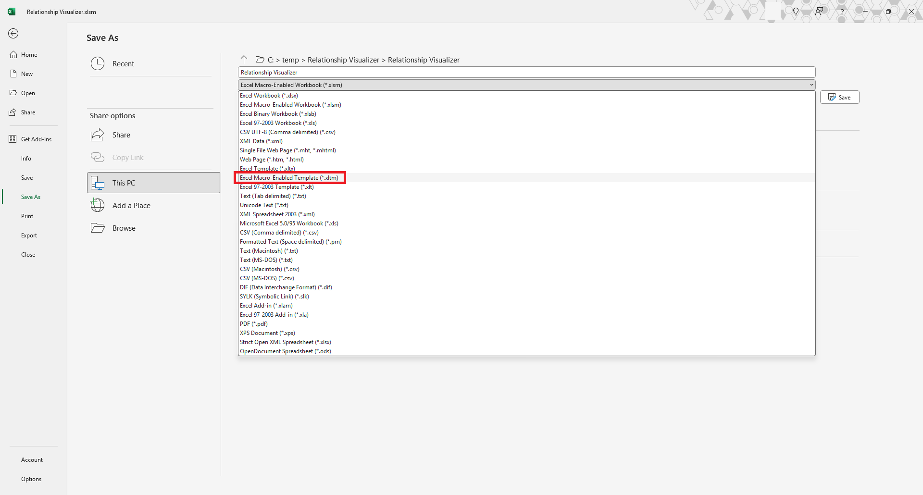Click the up-one-folder arrow icon
This screenshot has width=923, height=495.
244,60
